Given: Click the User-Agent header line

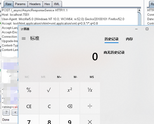Looking at the screenshot, I should 63,19.
